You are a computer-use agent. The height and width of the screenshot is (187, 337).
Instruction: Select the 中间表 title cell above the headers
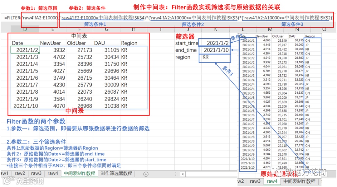79,36
